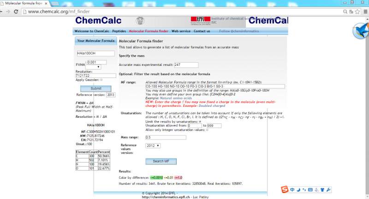The width and height of the screenshot is (369, 199).
Task: Click the green 0.0010 color legend
Action: tap(156, 178)
